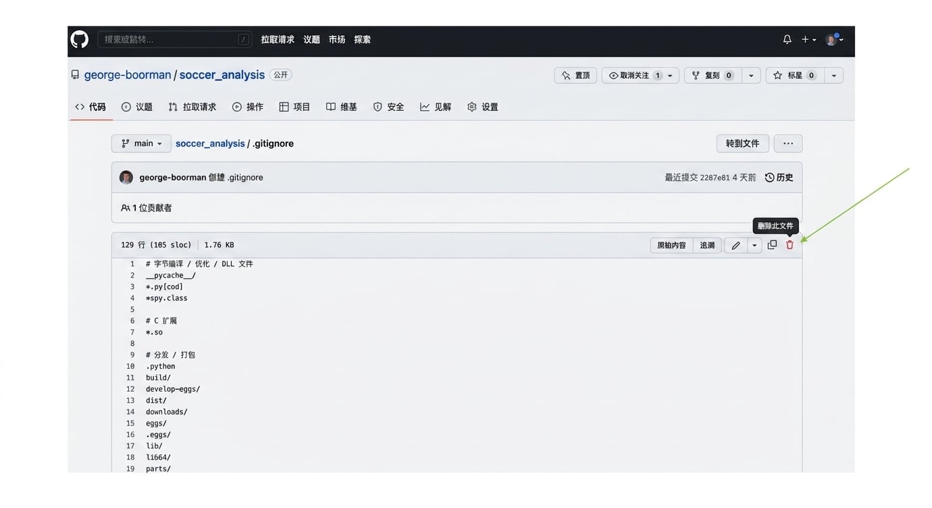
Task: Click the 置顶 pin button
Action: [575, 76]
